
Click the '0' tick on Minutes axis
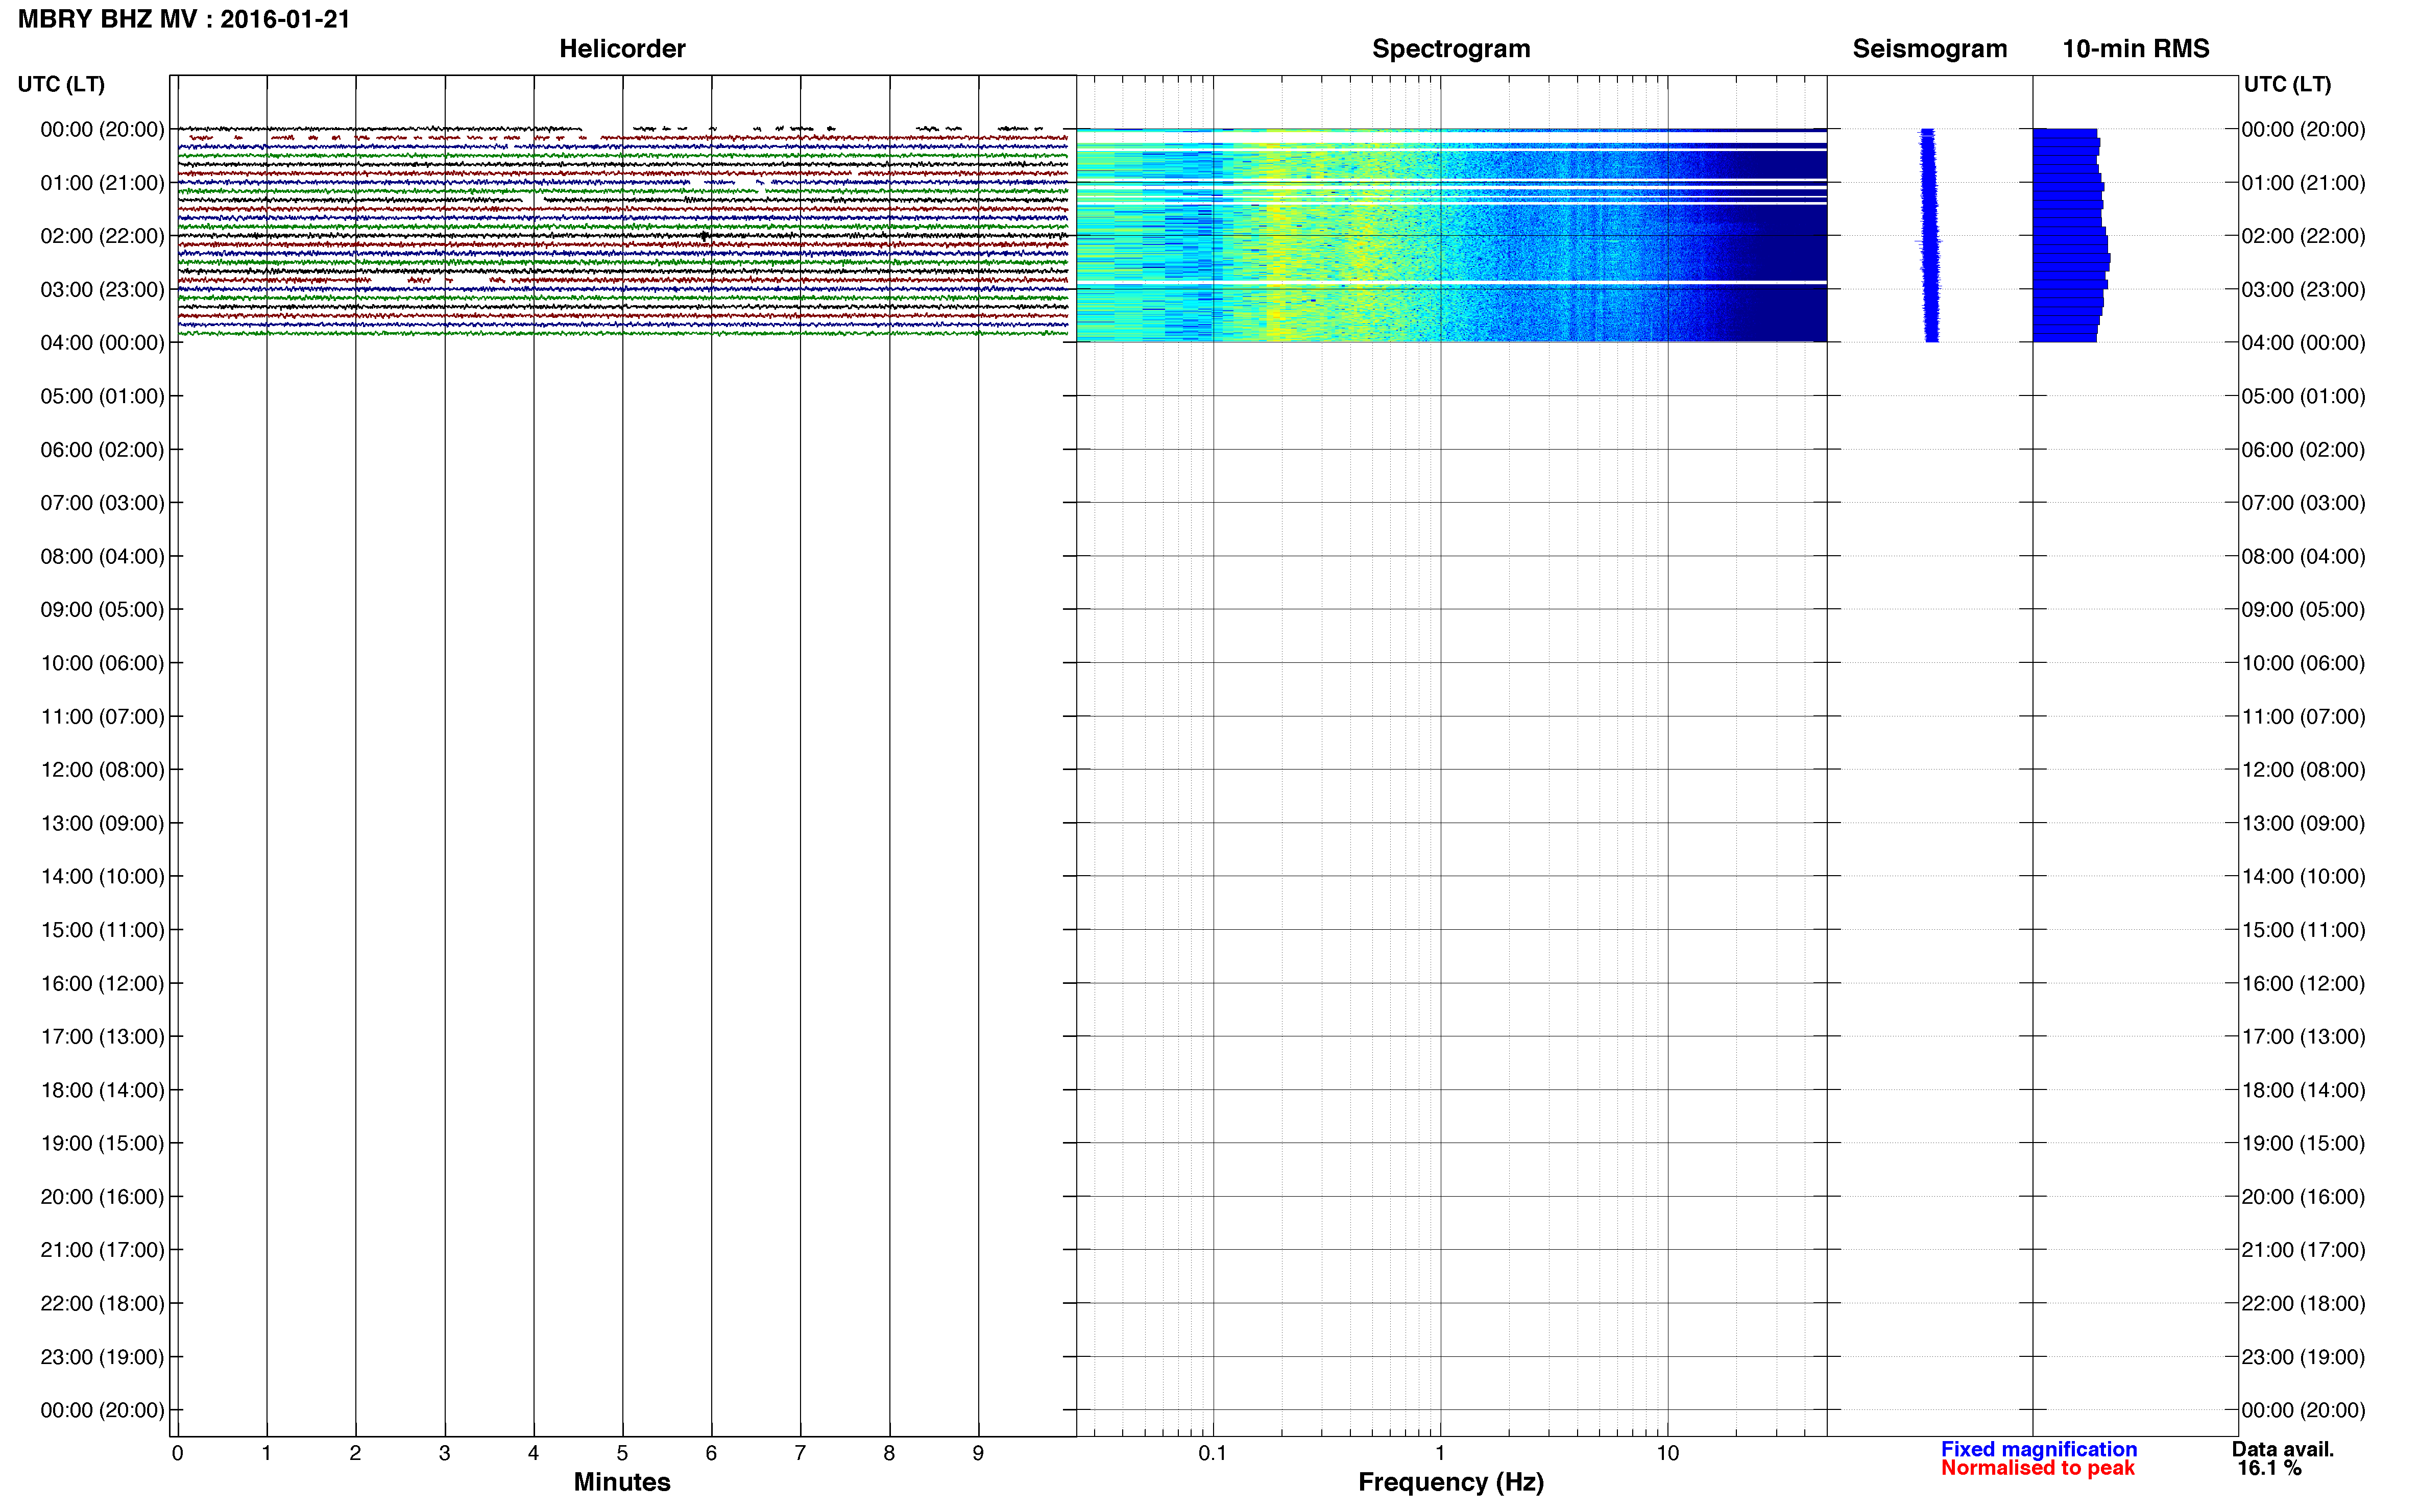click(x=177, y=1454)
